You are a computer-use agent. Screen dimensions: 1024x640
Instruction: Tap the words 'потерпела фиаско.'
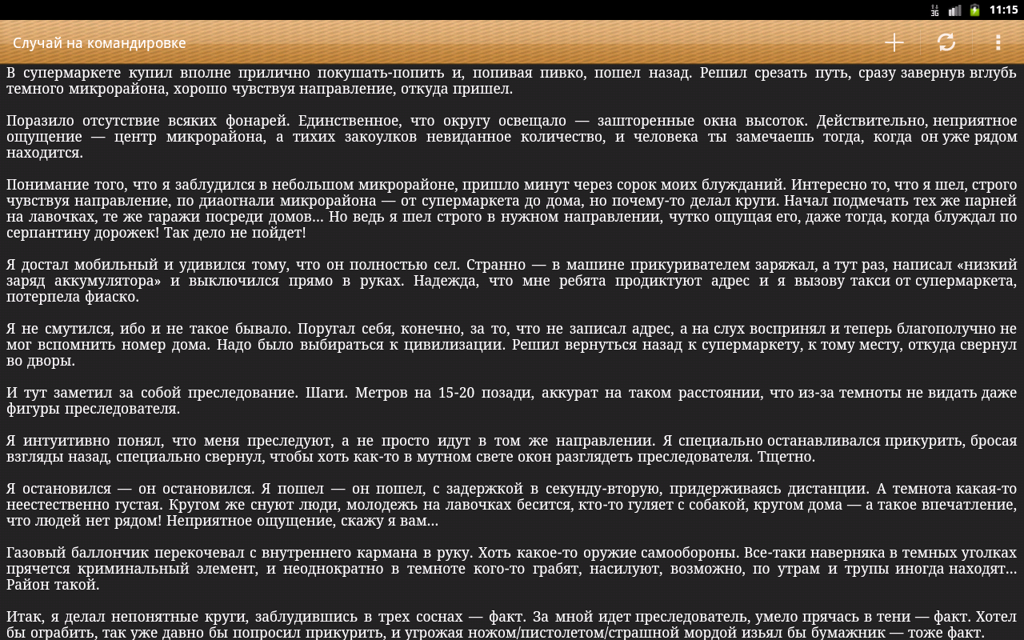pyautogui.click(x=73, y=297)
